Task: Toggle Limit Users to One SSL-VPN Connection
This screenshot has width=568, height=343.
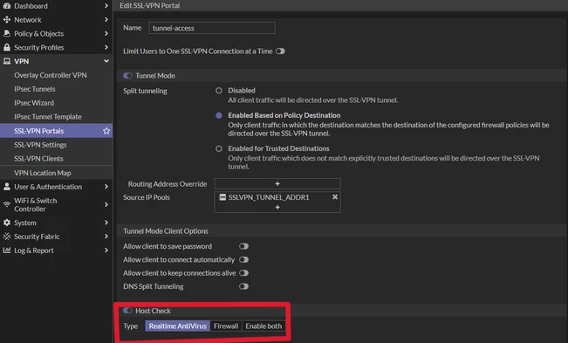Action: 280,51
